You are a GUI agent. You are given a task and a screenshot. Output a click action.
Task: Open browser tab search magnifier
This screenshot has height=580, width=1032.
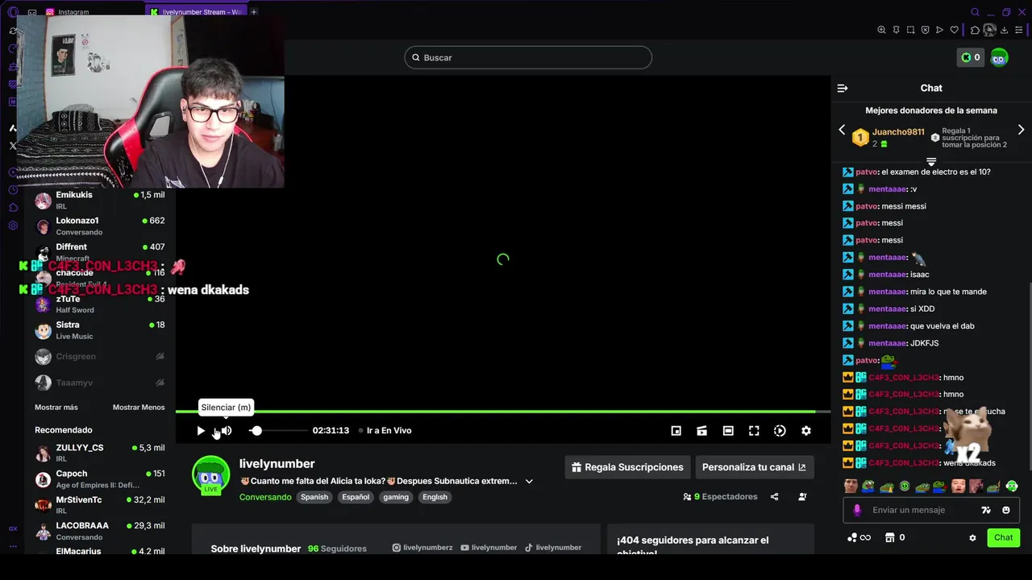pyautogui.click(x=975, y=12)
